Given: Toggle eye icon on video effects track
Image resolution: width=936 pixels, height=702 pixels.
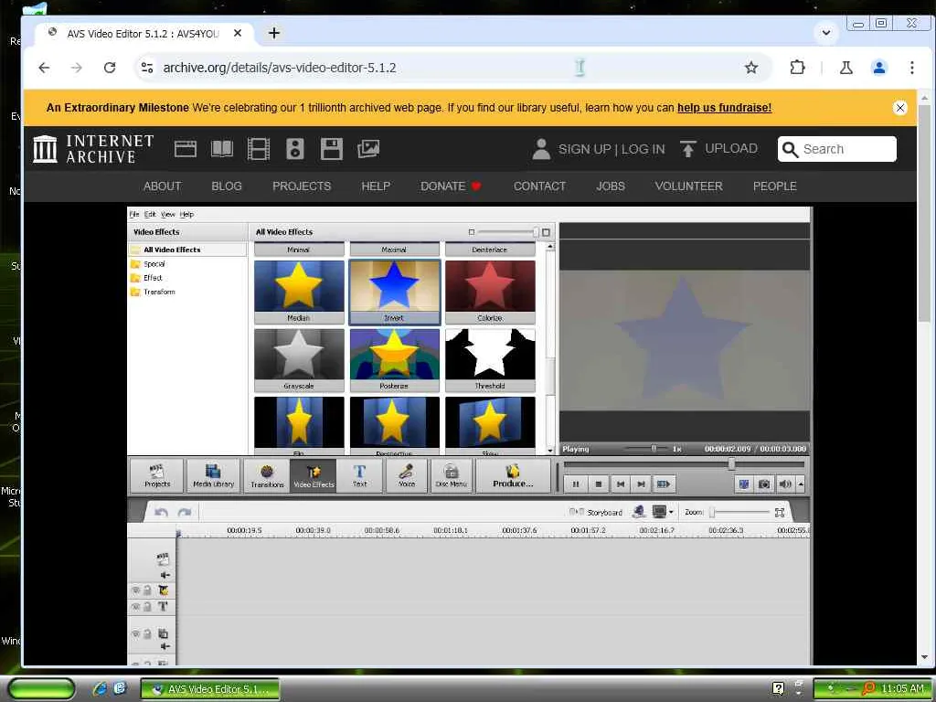Looking at the screenshot, I should pos(135,590).
